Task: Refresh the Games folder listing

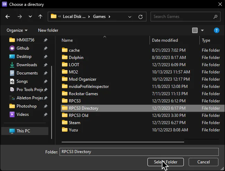Action: coord(141,17)
